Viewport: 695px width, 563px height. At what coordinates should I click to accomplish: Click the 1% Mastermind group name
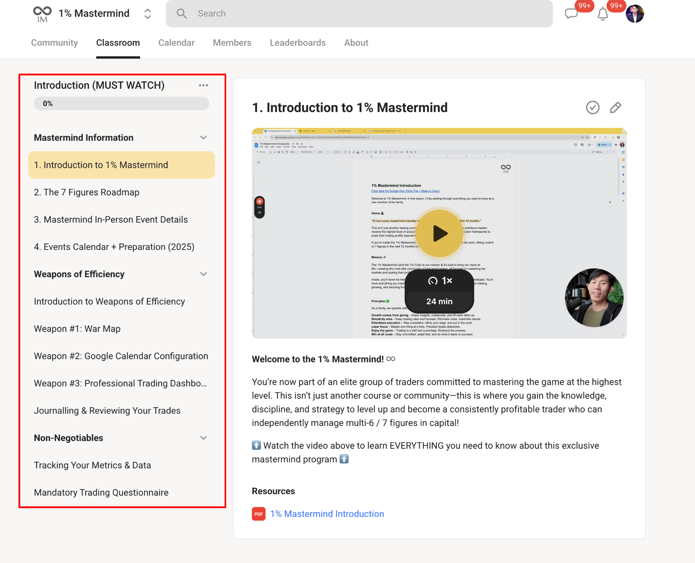pos(94,14)
